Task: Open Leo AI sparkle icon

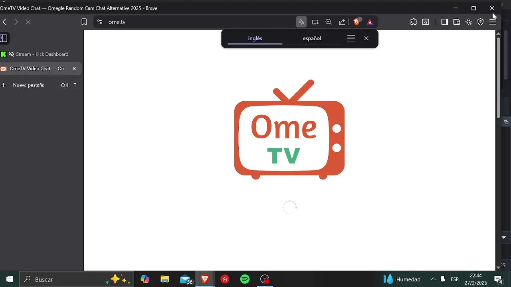Action: pos(469,22)
